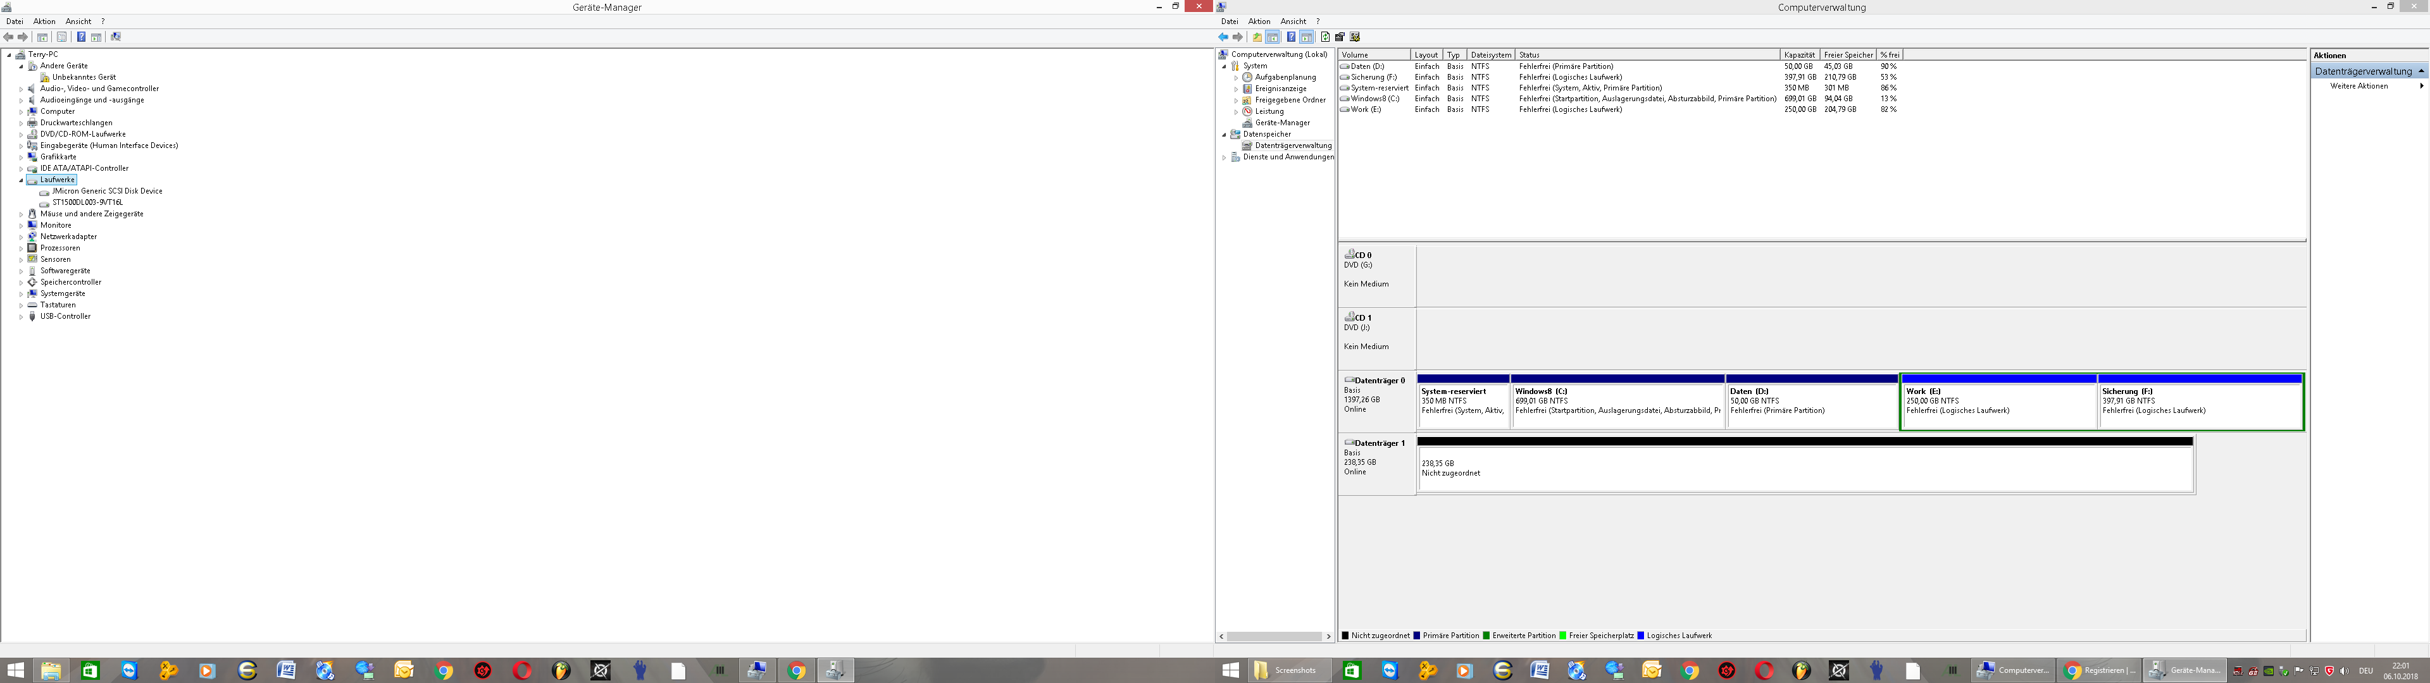Open Chrome from the left taskbar
Viewport: 2430px width, 683px height.
click(x=444, y=671)
